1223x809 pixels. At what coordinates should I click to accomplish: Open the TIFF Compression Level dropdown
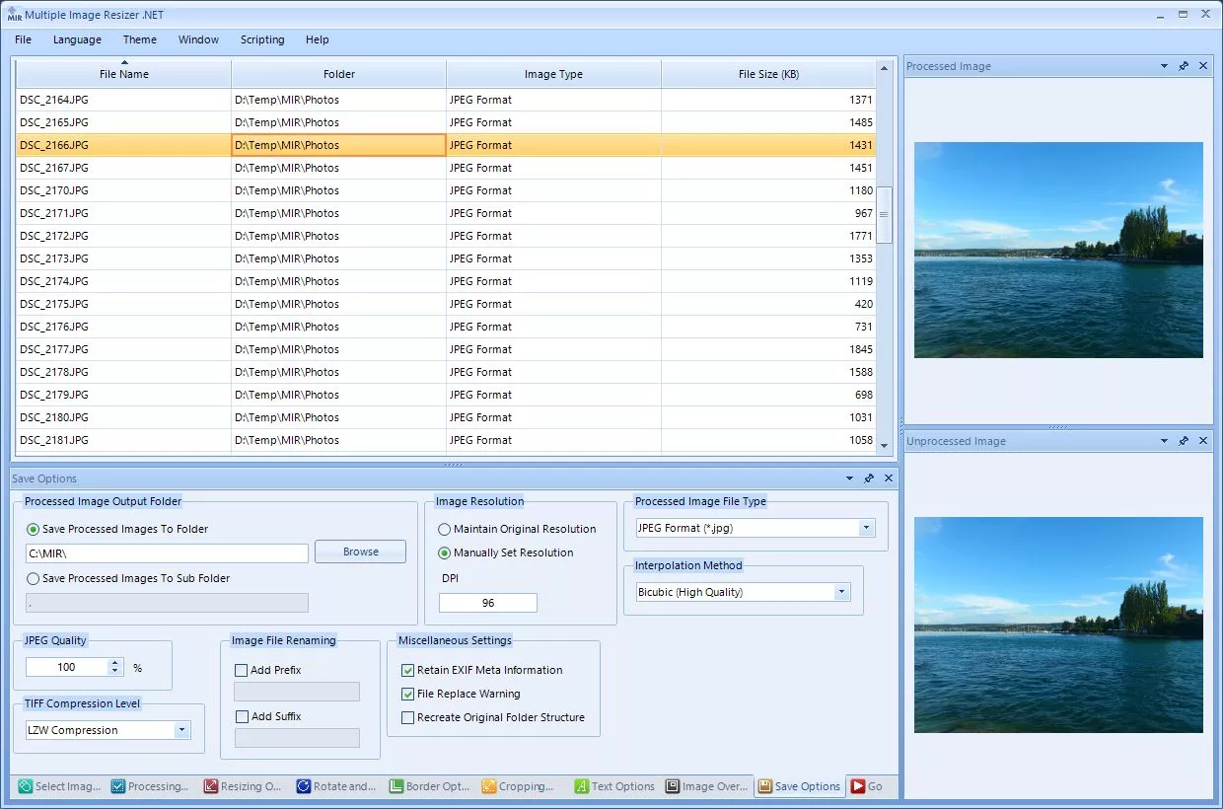182,729
